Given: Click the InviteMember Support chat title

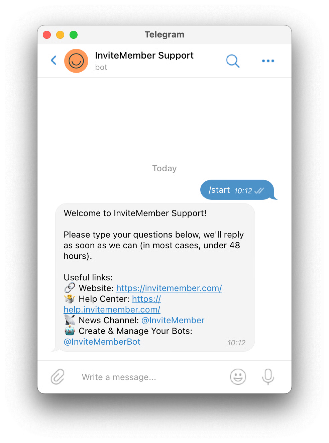Looking at the screenshot, I should (x=144, y=55).
